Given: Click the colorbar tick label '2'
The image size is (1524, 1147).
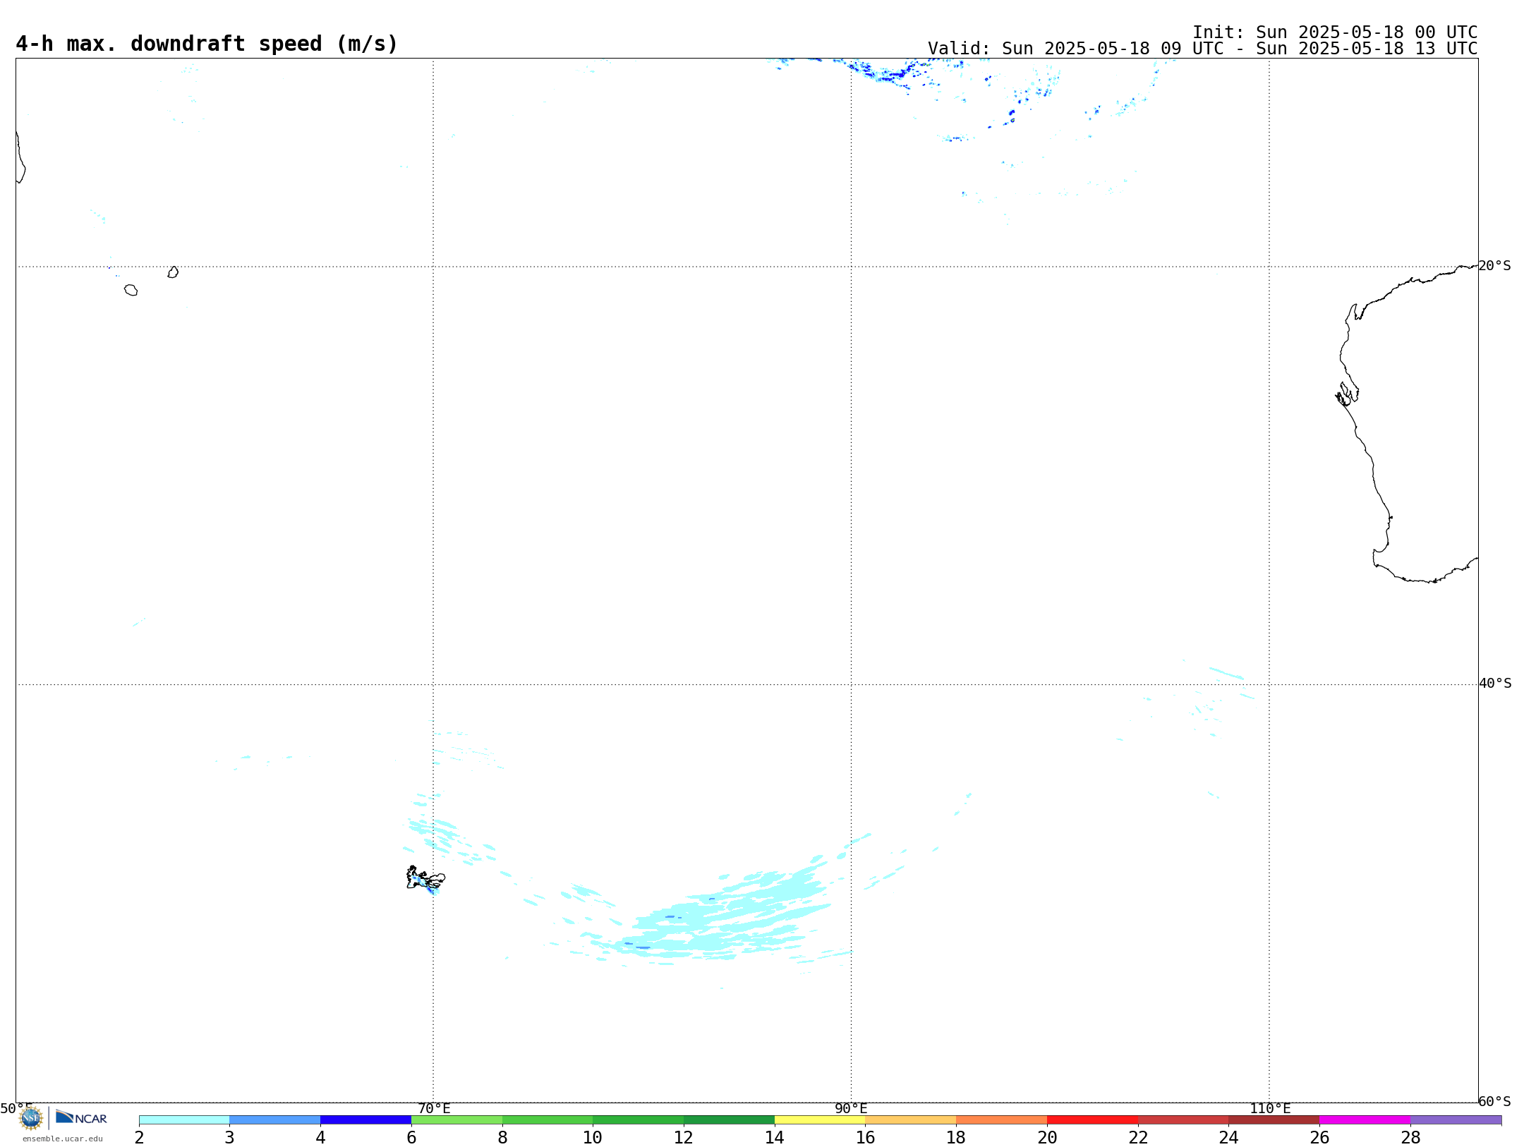Looking at the screenshot, I should (x=139, y=1137).
